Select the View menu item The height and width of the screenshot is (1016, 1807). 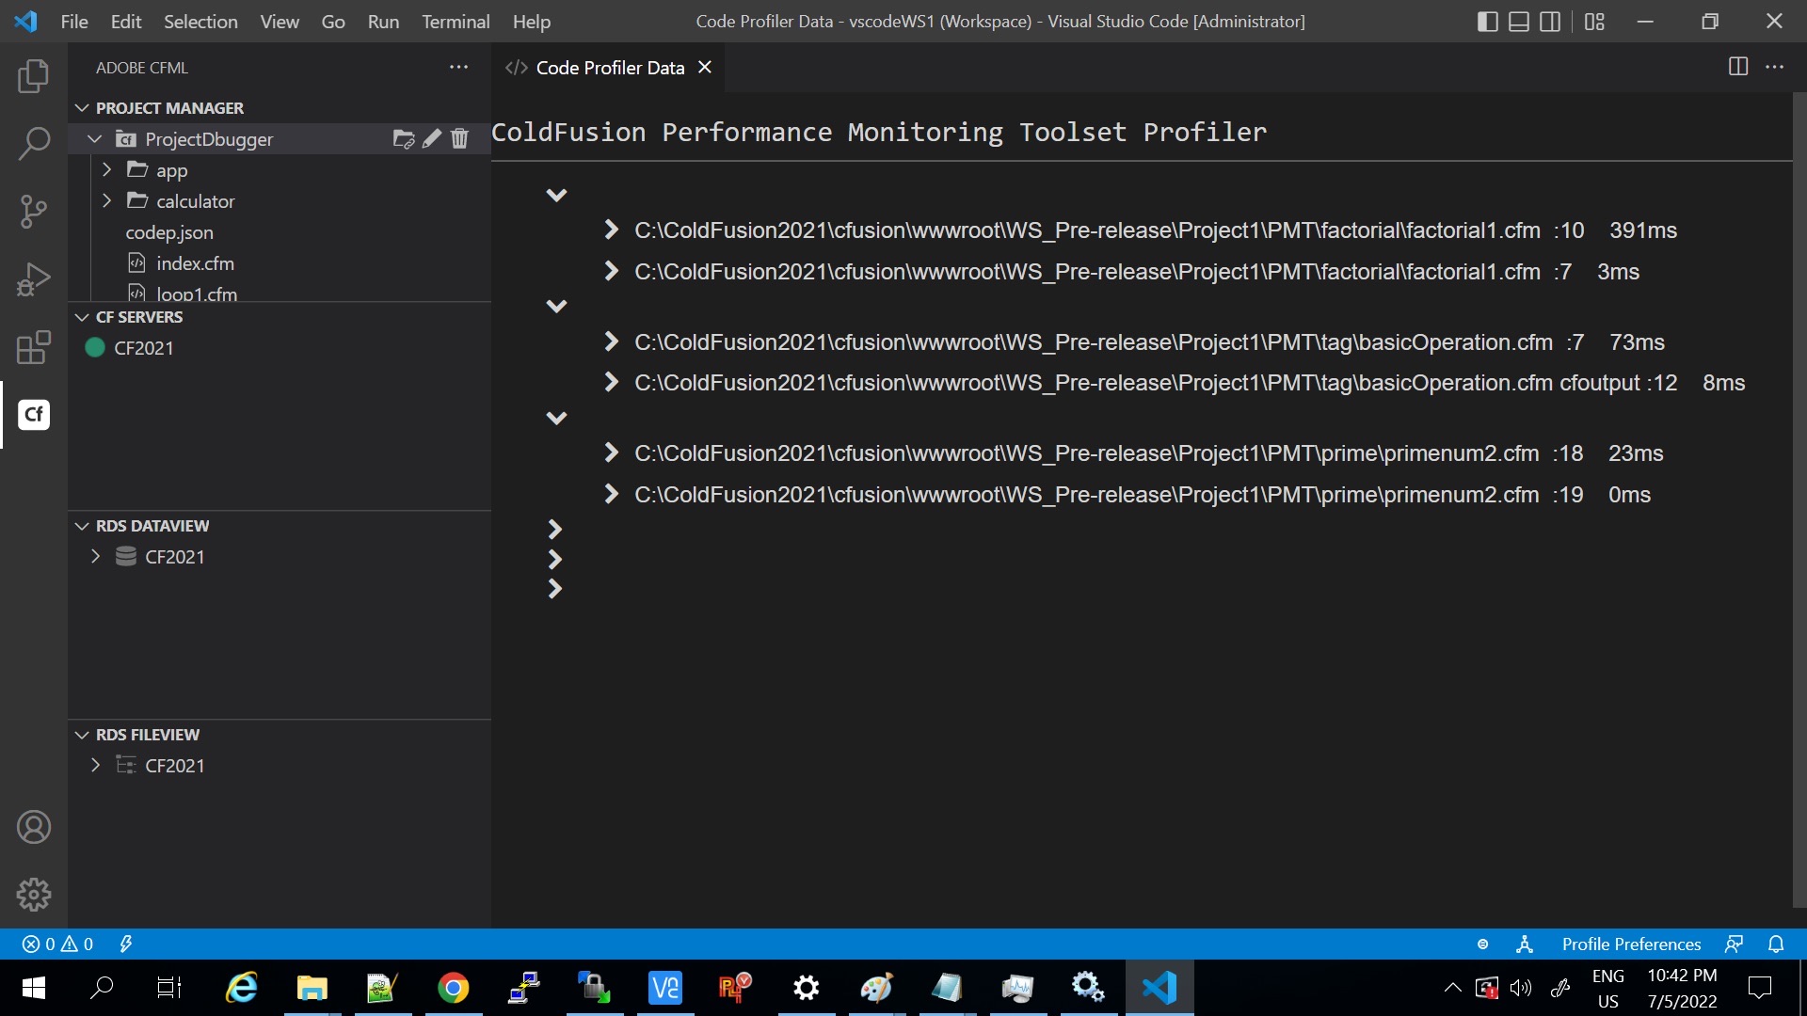click(x=278, y=21)
